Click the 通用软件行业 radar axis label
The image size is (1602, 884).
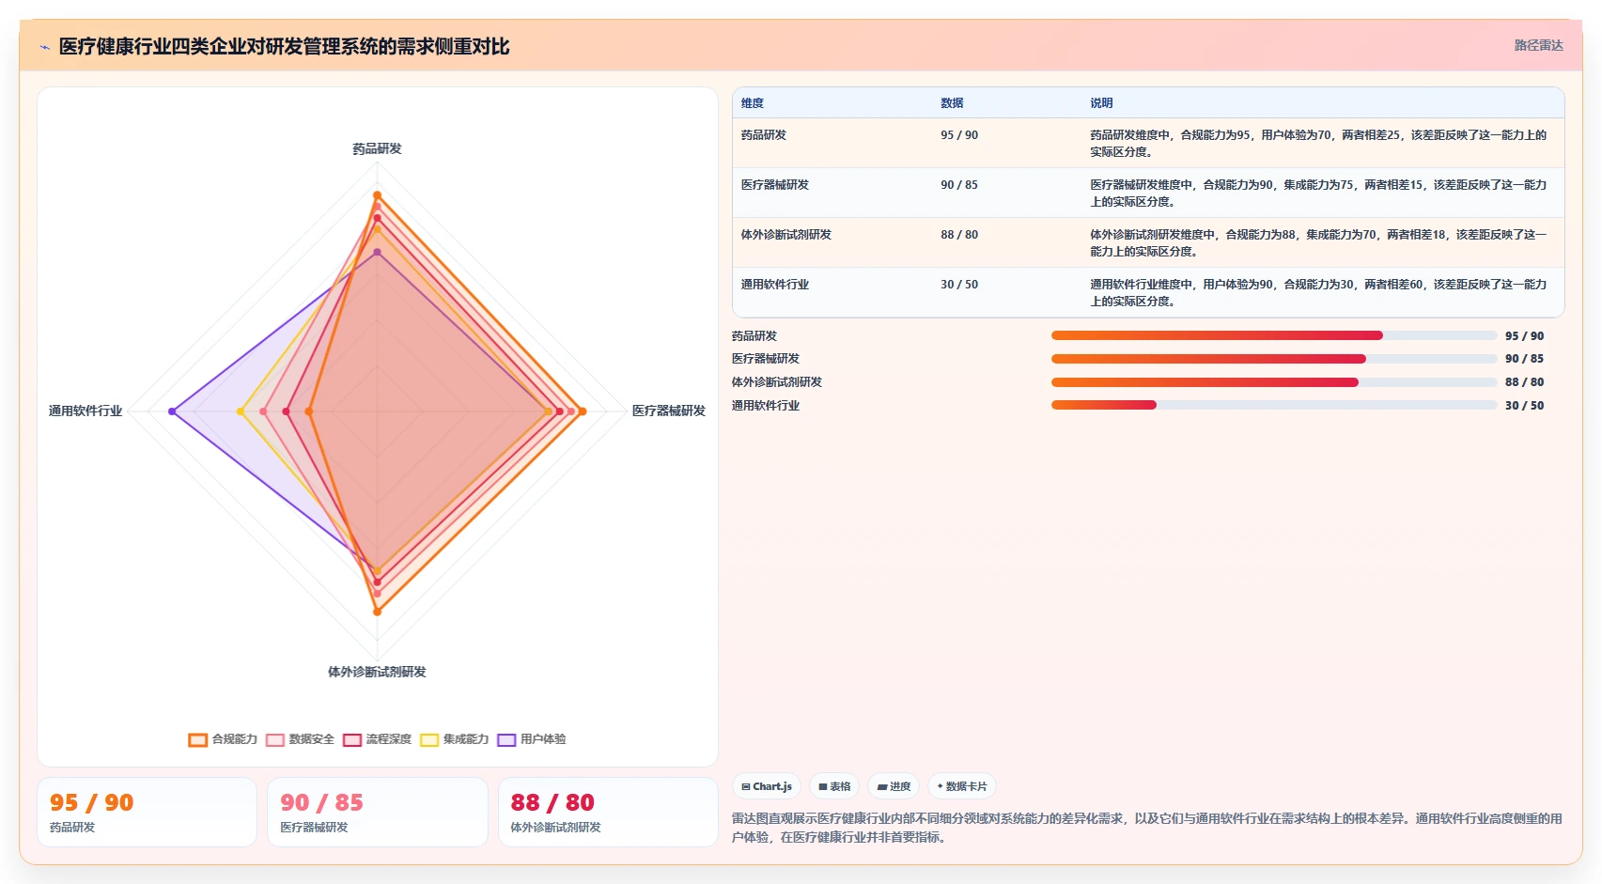pyautogui.click(x=86, y=411)
